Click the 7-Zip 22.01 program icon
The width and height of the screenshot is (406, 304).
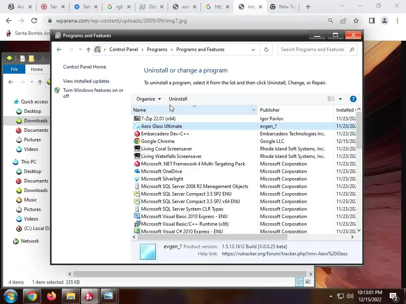pyautogui.click(x=137, y=118)
